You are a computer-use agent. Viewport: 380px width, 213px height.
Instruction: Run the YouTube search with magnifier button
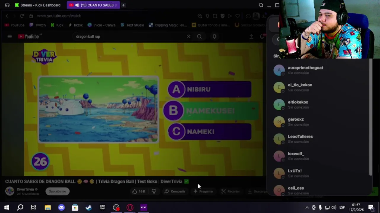tap(199, 36)
